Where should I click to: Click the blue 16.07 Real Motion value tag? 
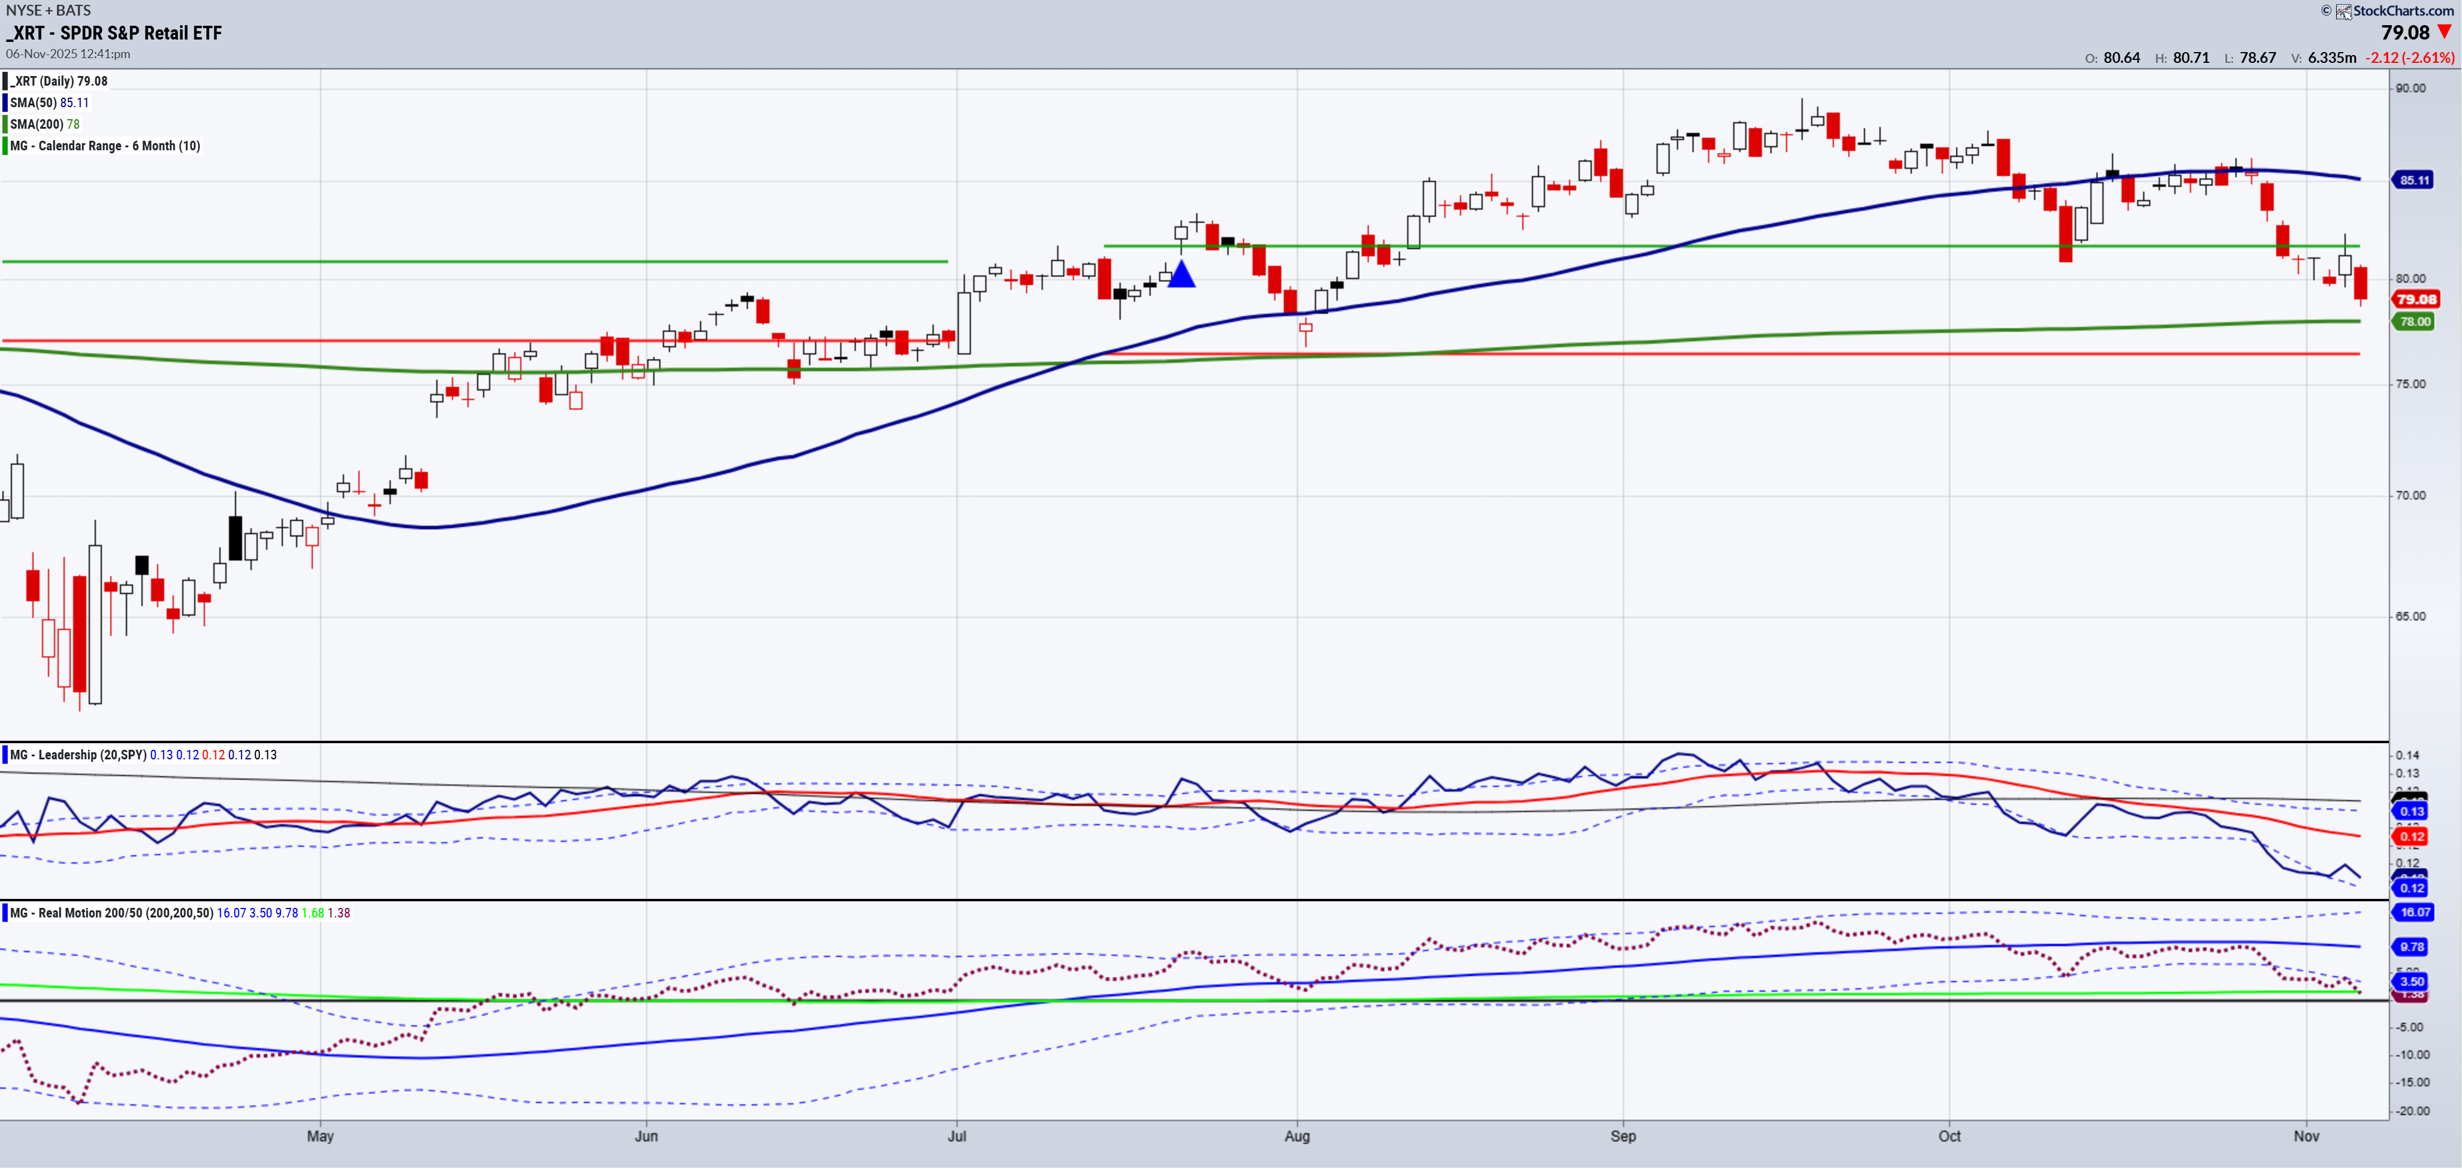tap(2414, 913)
